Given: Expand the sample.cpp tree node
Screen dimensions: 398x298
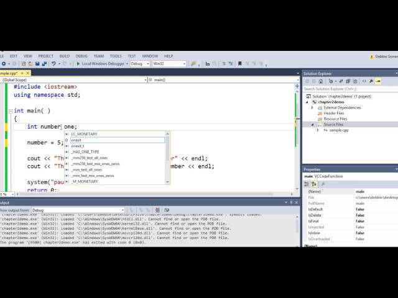Looking at the screenshot, I should pos(318,130).
